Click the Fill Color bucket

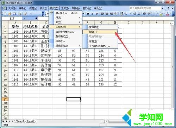coord(161,14)
